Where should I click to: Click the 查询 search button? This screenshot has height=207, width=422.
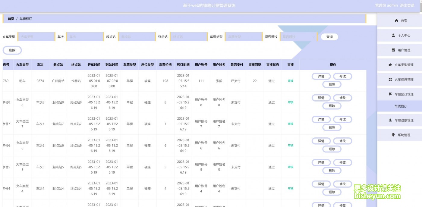pos(329,37)
